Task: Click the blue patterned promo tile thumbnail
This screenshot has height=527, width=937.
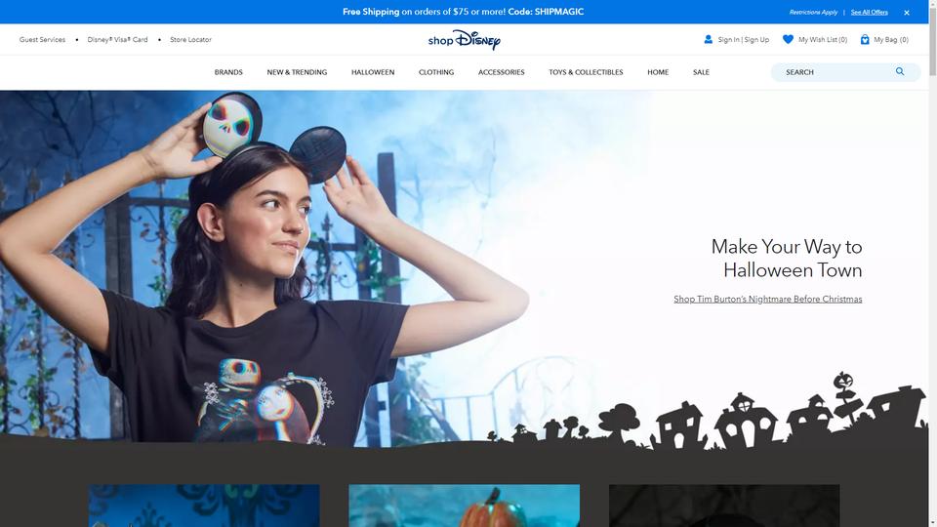Action: pos(204,506)
